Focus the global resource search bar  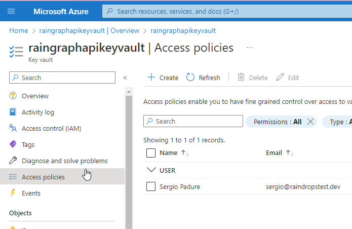227,11
